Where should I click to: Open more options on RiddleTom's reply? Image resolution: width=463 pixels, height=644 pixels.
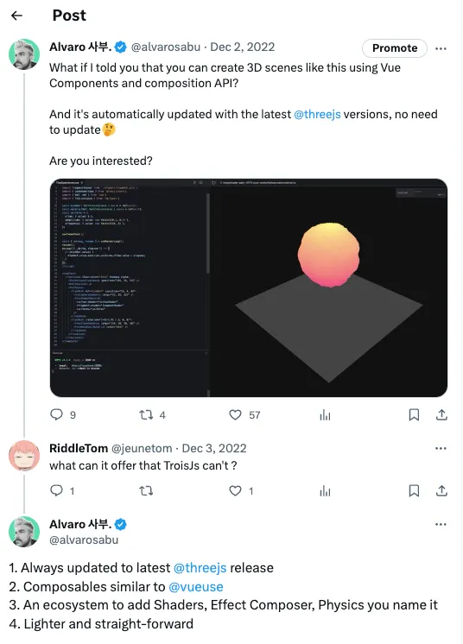441,448
